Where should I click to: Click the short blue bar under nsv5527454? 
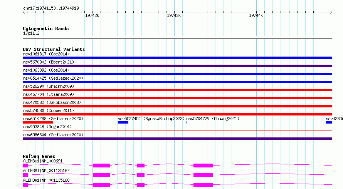[123, 122]
